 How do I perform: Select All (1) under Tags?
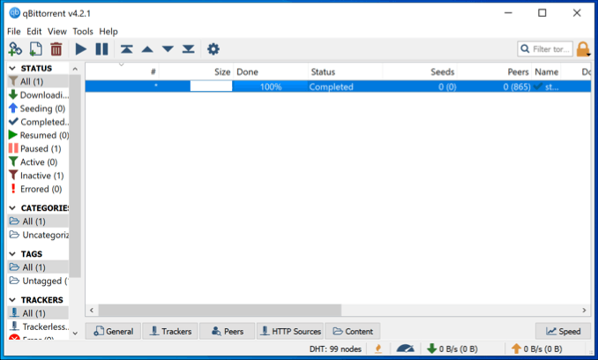(38, 267)
